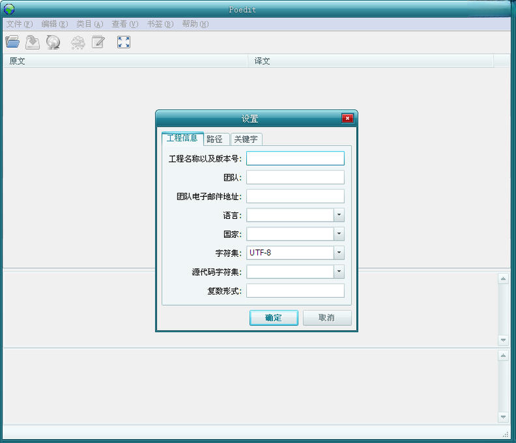Open the 帮助(H) menu
Image resolution: width=516 pixels, height=443 pixels.
[x=195, y=24]
